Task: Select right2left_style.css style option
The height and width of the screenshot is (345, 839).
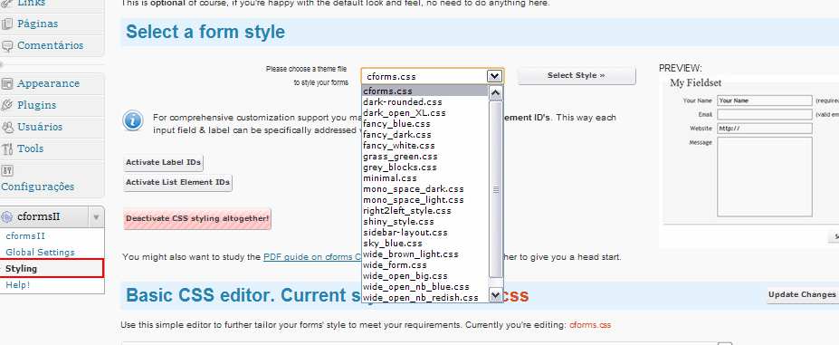Action: (x=425, y=211)
